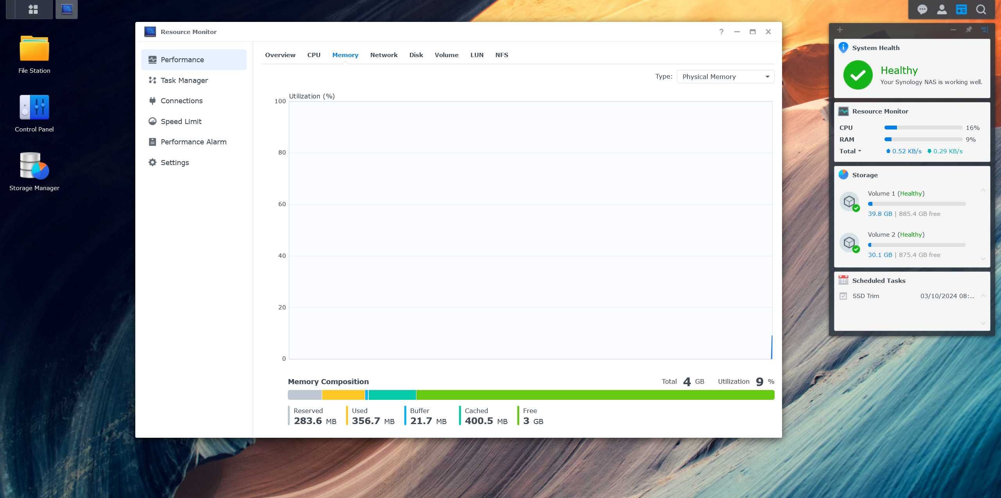The height and width of the screenshot is (498, 1001).
Task: Click Performance Alarm icon
Action: click(x=152, y=141)
